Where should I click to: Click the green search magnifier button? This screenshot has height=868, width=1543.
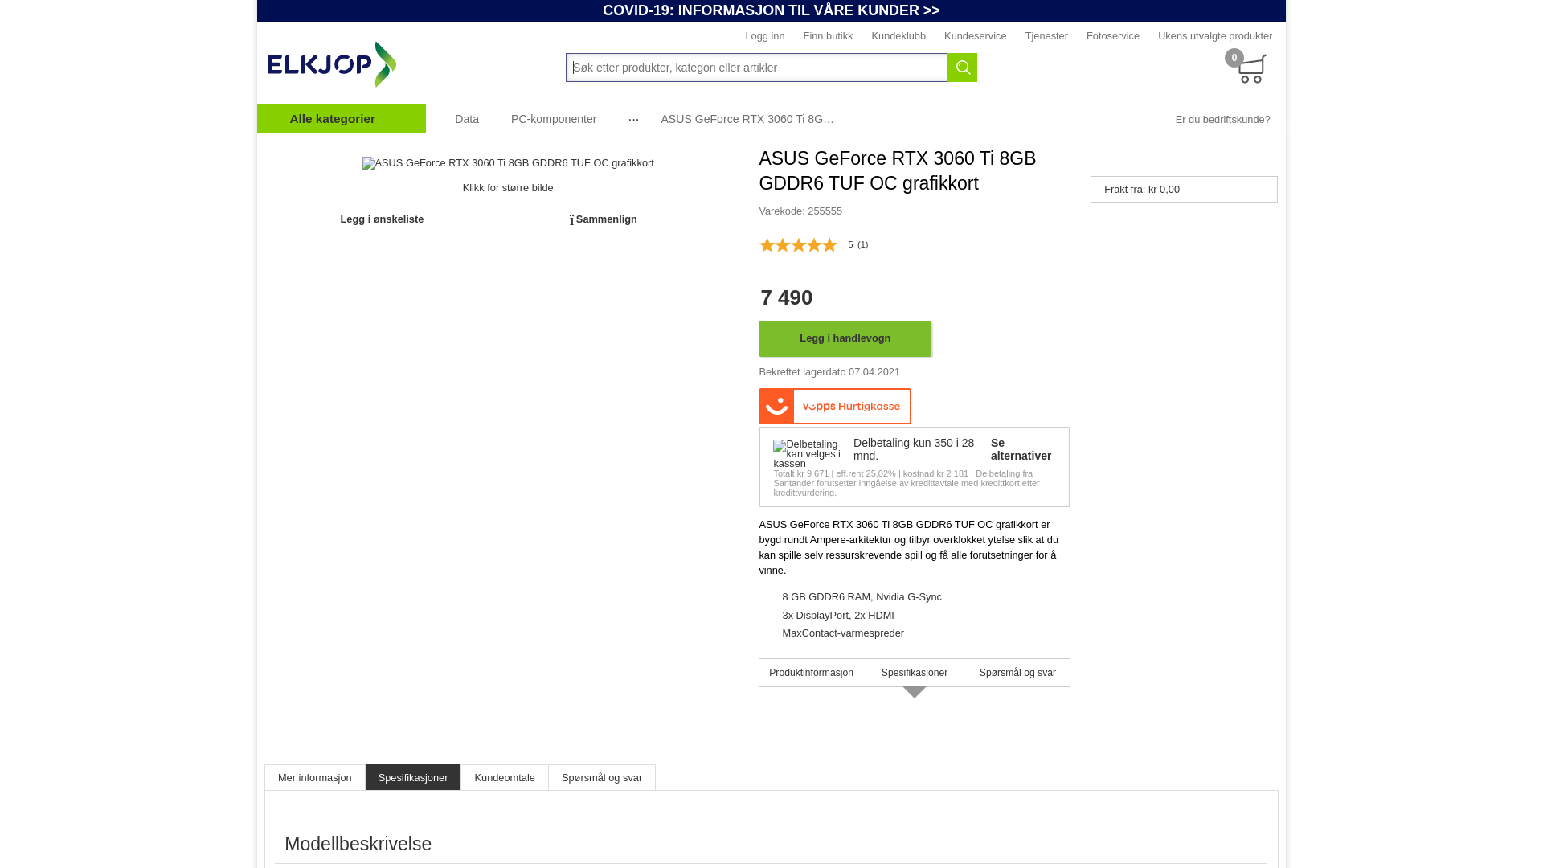[962, 68]
